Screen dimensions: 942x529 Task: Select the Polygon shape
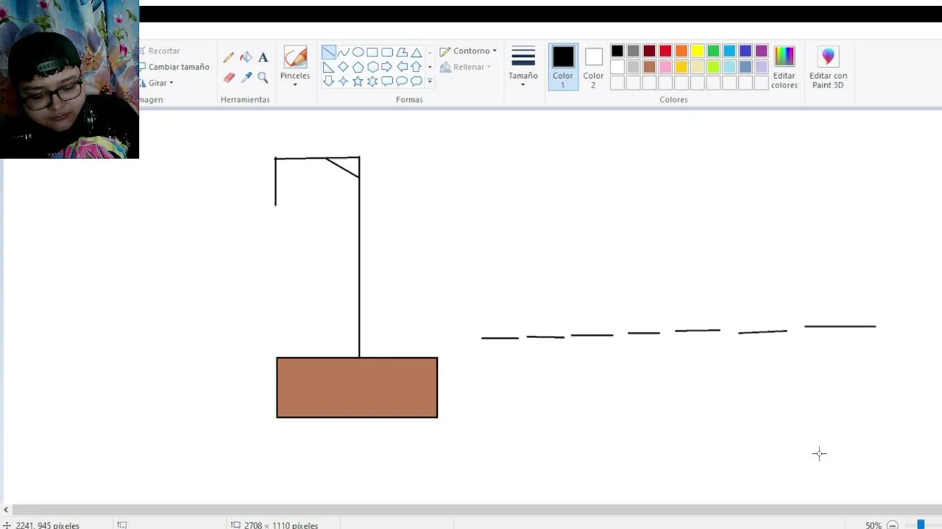pos(402,52)
